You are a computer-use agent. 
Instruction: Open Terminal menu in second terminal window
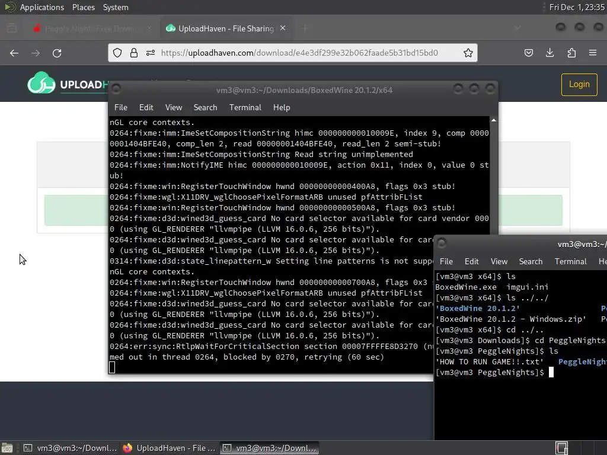pyautogui.click(x=571, y=261)
